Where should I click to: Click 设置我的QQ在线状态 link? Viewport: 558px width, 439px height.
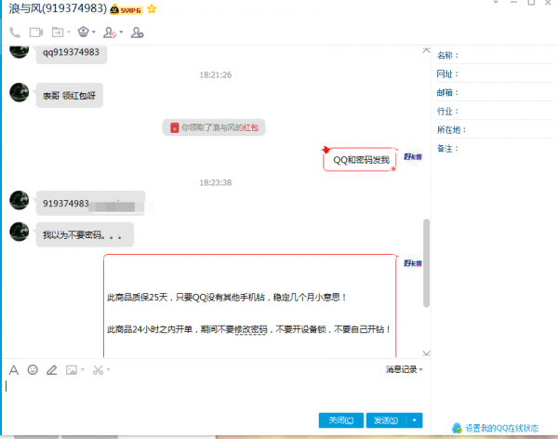pyautogui.click(x=502, y=428)
